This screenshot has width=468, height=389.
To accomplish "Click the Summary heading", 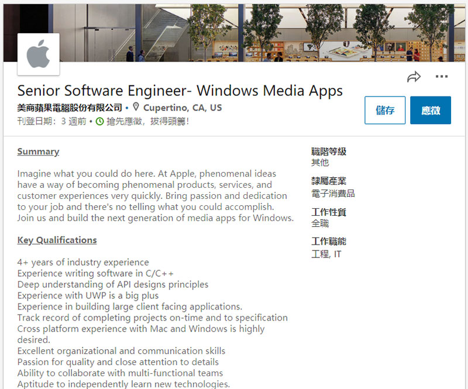I will point(38,152).
